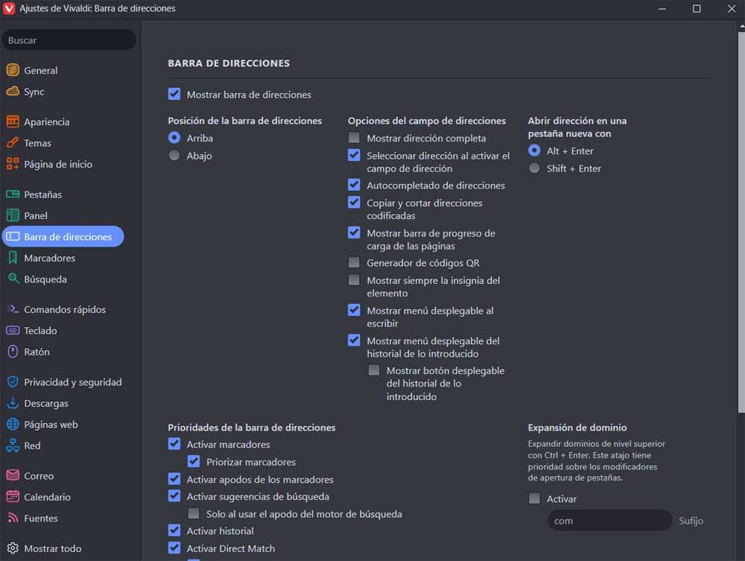Enable Activar under Expansión de dominio
The width and height of the screenshot is (745, 561).
click(534, 498)
